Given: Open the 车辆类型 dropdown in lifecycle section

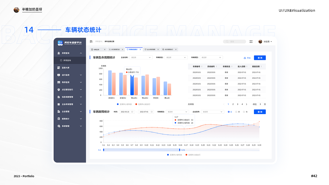Looking at the screenshot, I should [x=211, y=58].
